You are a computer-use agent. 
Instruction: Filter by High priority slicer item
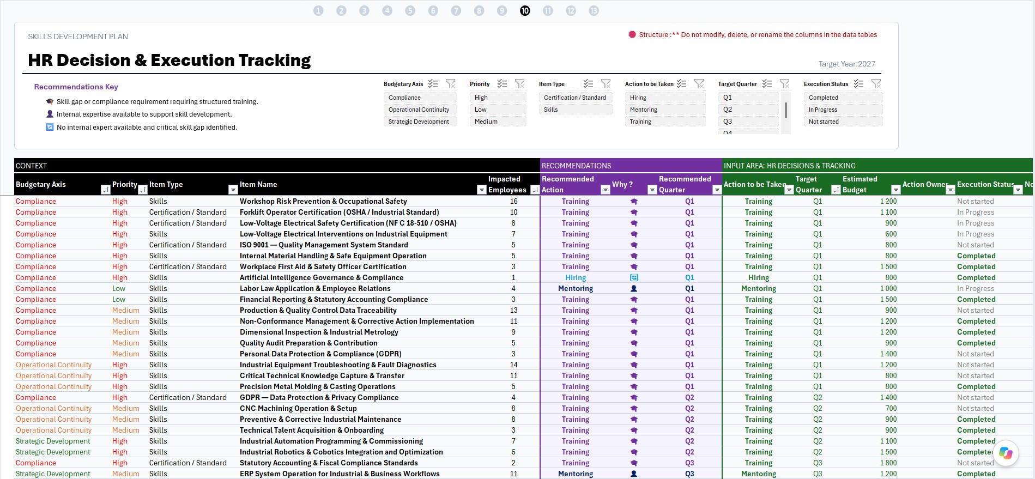498,98
